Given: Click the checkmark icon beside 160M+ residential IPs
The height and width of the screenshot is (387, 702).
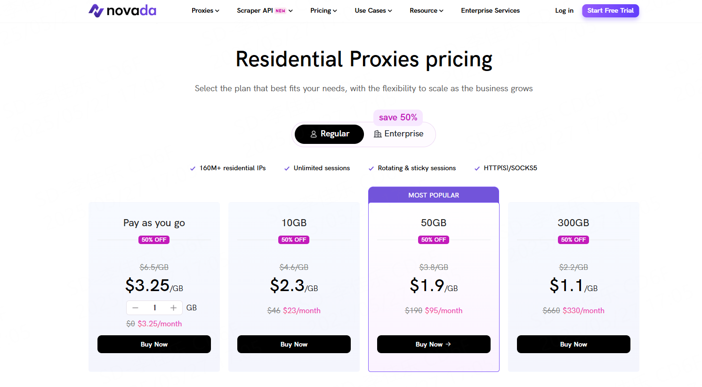Looking at the screenshot, I should pos(193,168).
